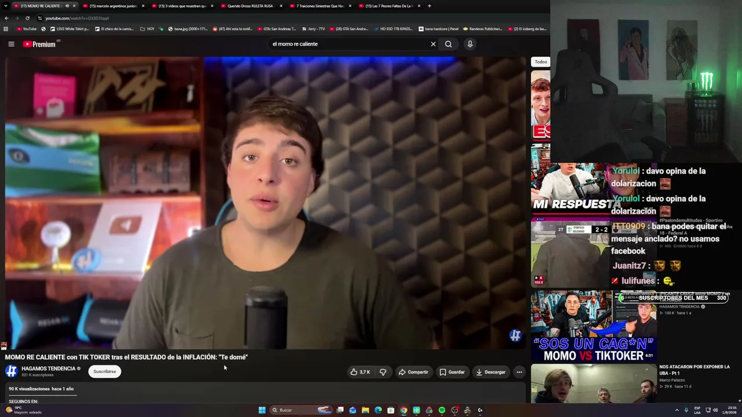742x417 pixels.
Task: Clear the search box text
Action: 433,44
